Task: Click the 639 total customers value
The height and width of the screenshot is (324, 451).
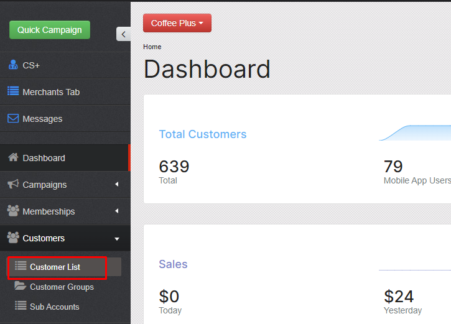Action: pos(174,167)
